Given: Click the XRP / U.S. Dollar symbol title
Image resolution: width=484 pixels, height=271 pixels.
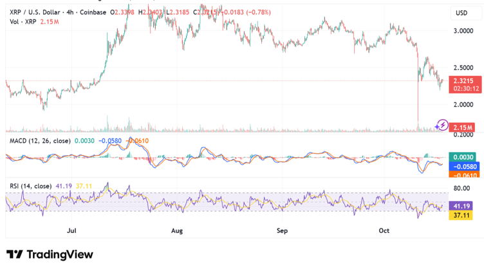Looking at the screenshot, I should [35, 12].
